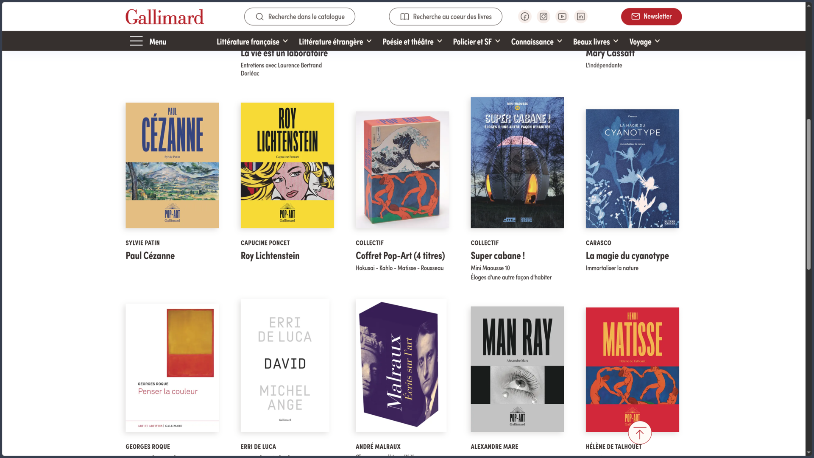
Task: Open the Super cabane ! title link
Action: pyautogui.click(x=498, y=256)
